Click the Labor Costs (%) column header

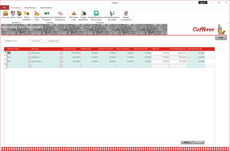tap(123, 49)
